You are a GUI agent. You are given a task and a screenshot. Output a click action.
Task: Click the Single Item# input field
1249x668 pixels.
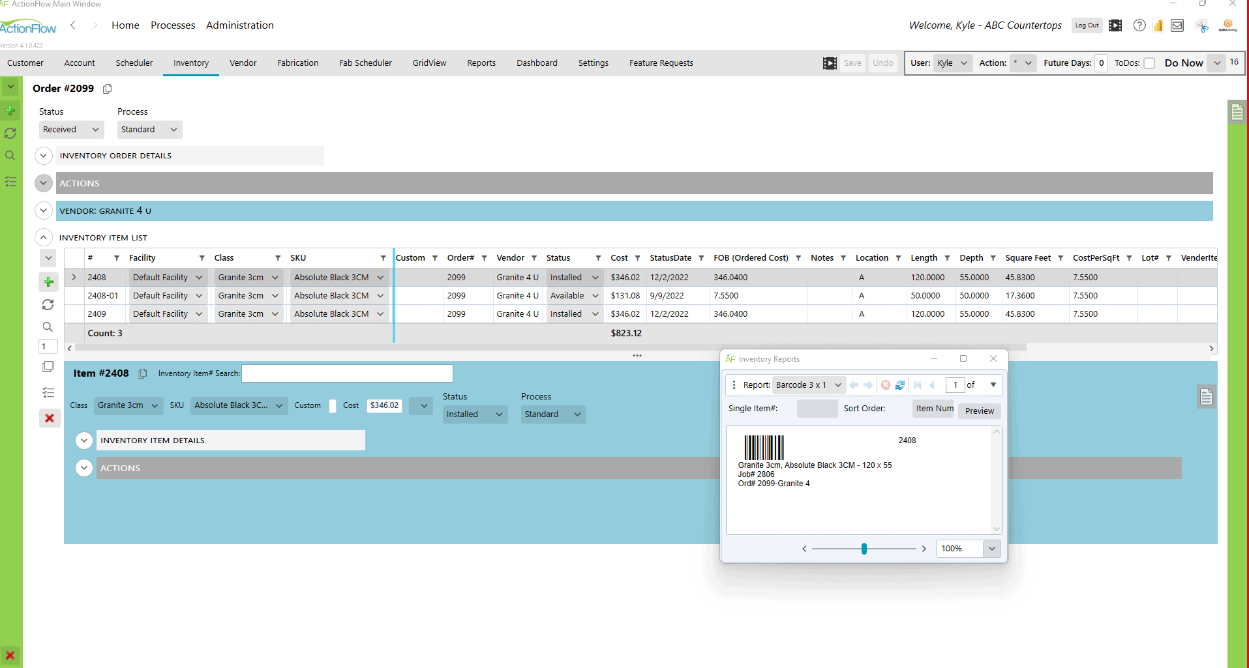point(817,408)
